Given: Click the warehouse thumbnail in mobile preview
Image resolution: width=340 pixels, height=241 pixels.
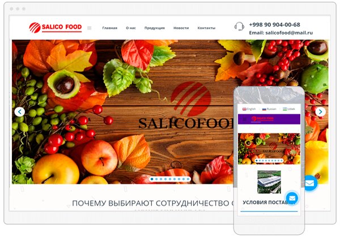Looking at the screenshot, I should (269, 182).
